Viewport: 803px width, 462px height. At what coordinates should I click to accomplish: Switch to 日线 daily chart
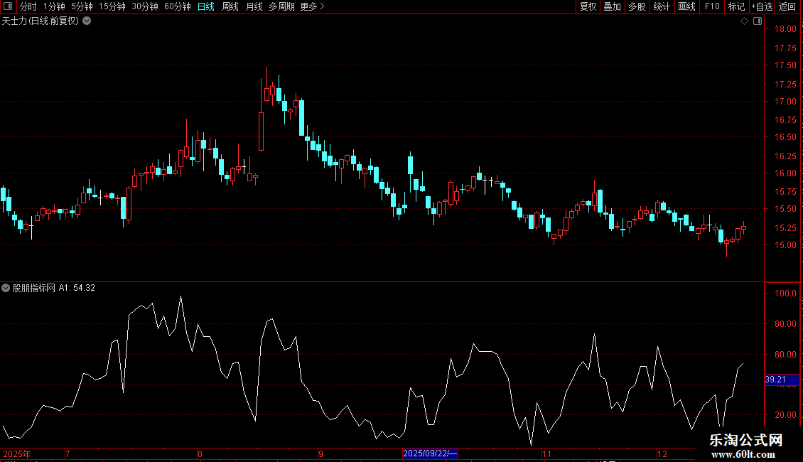[206, 6]
